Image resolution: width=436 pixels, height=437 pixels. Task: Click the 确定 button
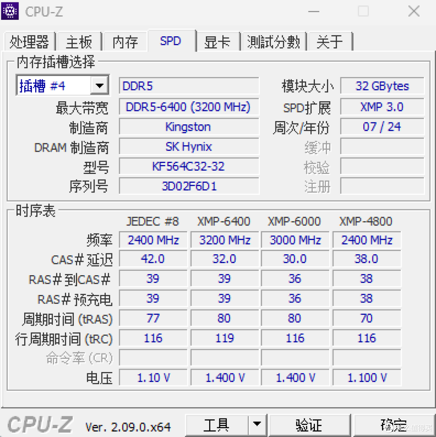point(394,425)
